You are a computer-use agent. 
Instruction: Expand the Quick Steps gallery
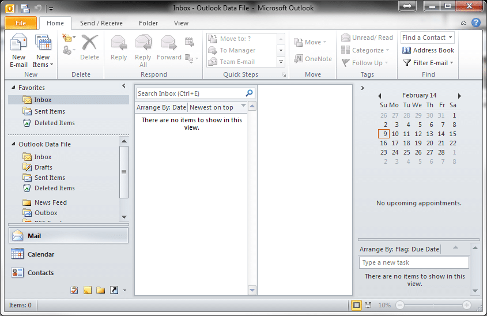281,62
